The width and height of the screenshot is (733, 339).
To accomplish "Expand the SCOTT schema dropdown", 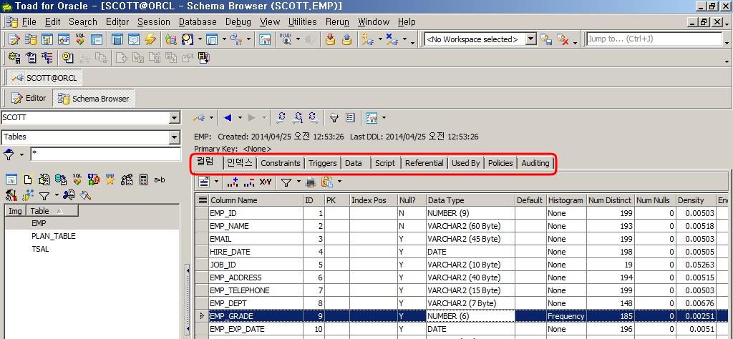I will 175,118.
